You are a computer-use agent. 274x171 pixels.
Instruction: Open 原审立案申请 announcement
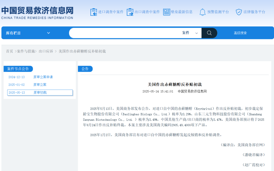coord(43,77)
